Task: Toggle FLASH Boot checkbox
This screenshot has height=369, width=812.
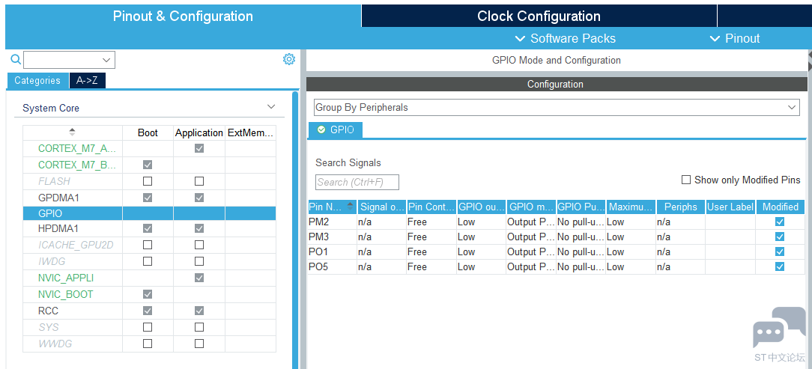Action: tap(148, 181)
